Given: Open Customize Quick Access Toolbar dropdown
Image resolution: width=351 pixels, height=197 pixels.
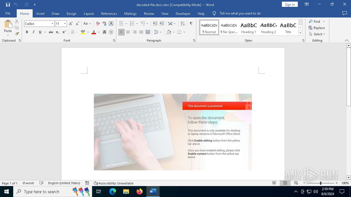Looking at the screenshot, I should (x=35, y=5).
